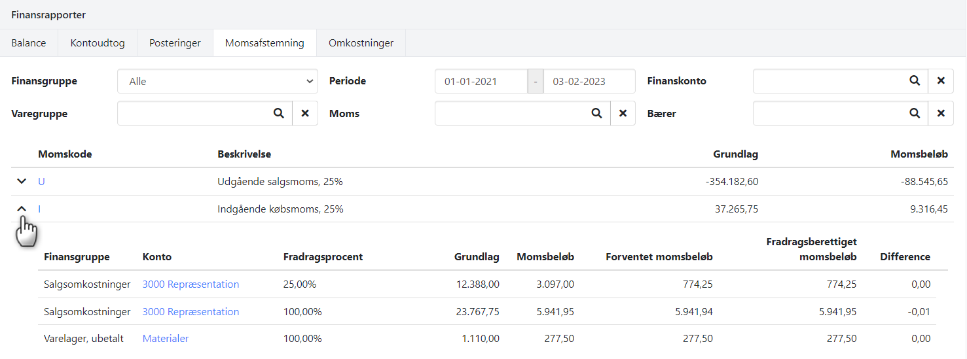Click the Fradragsprocent column header
The width and height of the screenshot is (967, 359).
pyautogui.click(x=323, y=257)
